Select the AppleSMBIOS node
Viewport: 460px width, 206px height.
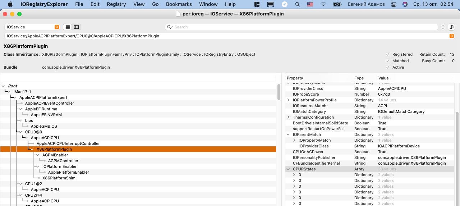44,126
